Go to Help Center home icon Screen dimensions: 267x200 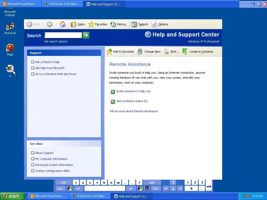coord(63,24)
